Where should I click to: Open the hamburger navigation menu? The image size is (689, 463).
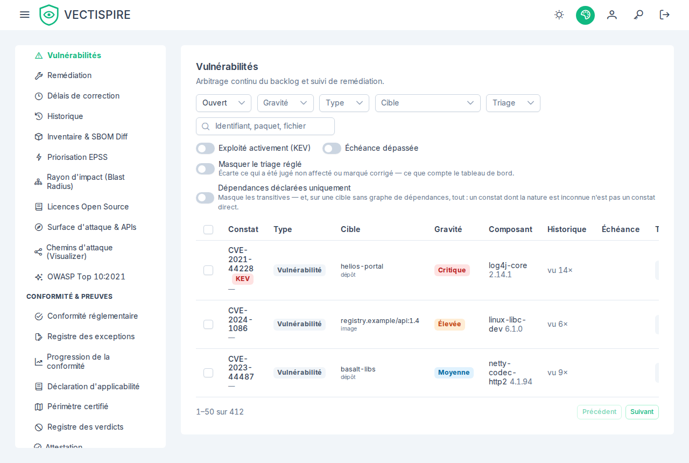(x=24, y=15)
